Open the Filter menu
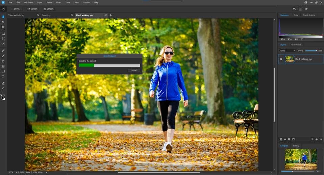The width and height of the screenshot is (324, 175). (x=58, y=2)
